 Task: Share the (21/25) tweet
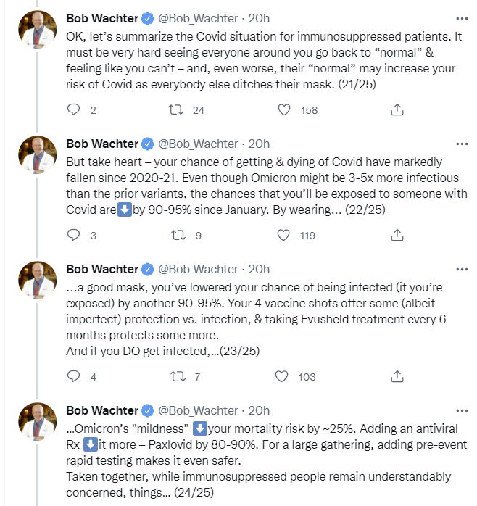[x=397, y=110]
